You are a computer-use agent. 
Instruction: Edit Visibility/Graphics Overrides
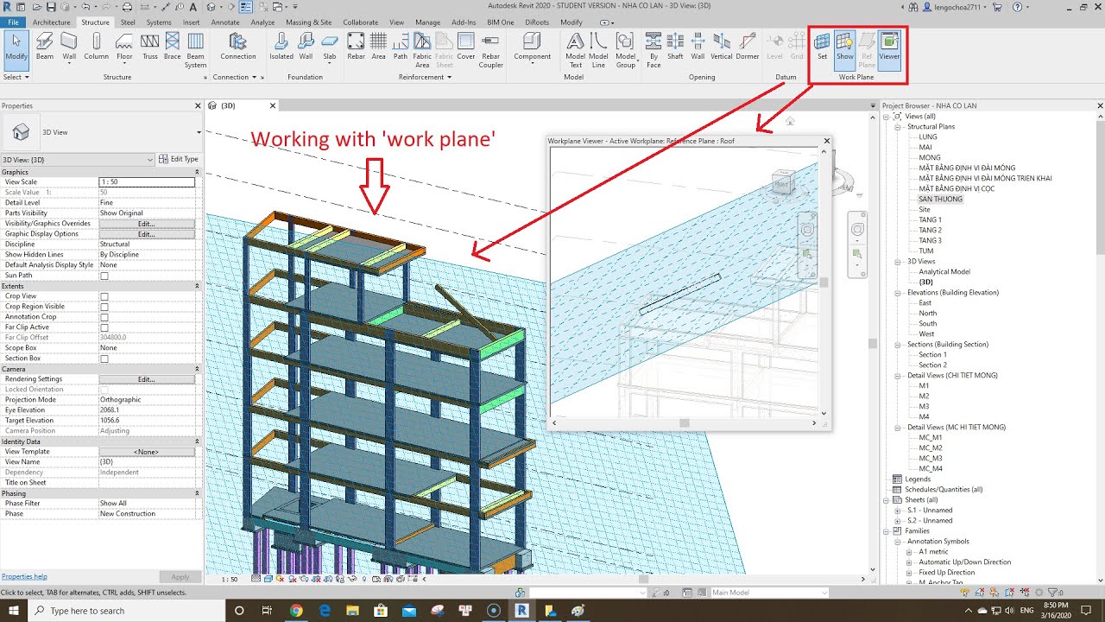pos(147,224)
